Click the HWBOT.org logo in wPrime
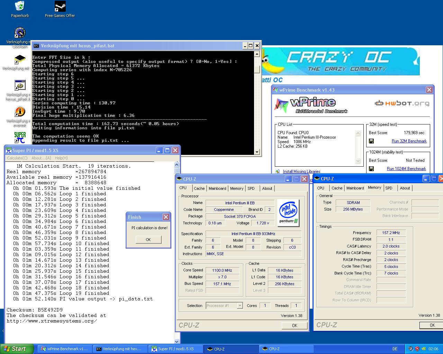 (402, 103)
